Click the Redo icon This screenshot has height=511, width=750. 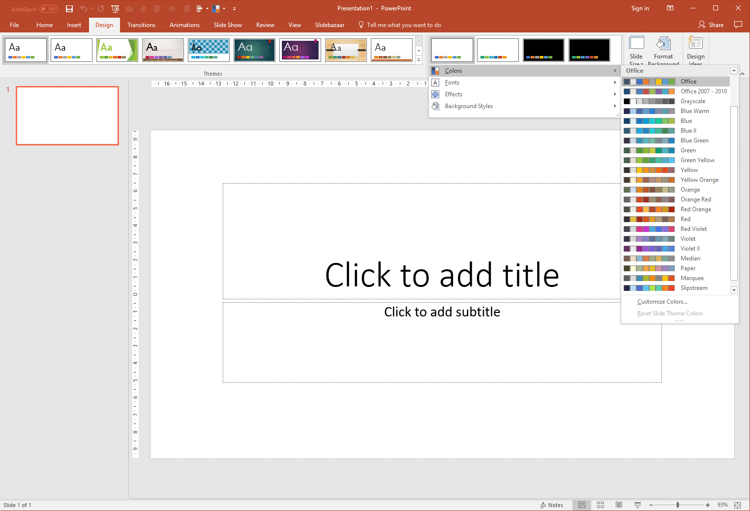tap(100, 8)
